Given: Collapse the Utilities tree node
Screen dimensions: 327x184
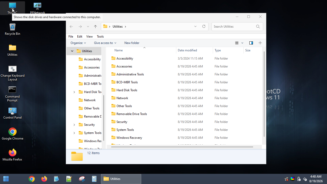Looking at the screenshot, I should pos(72,51).
